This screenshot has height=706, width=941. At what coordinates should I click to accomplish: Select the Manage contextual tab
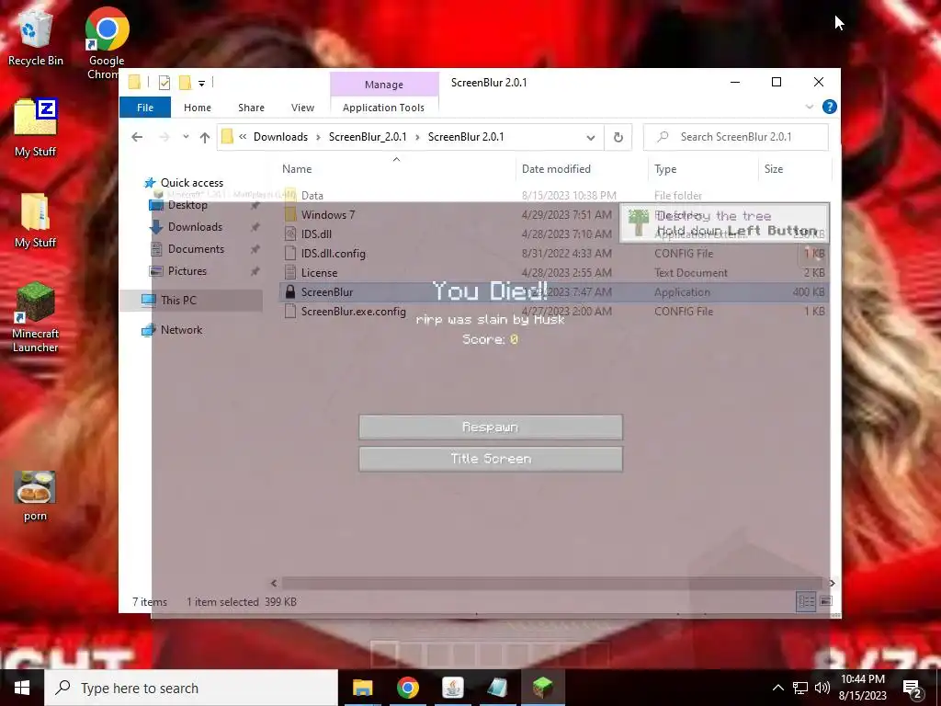pyautogui.click(x=384, y=85)
